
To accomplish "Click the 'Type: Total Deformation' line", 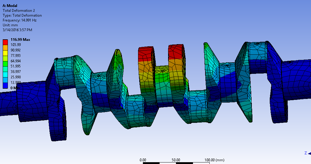I will [x=22, y=15].
